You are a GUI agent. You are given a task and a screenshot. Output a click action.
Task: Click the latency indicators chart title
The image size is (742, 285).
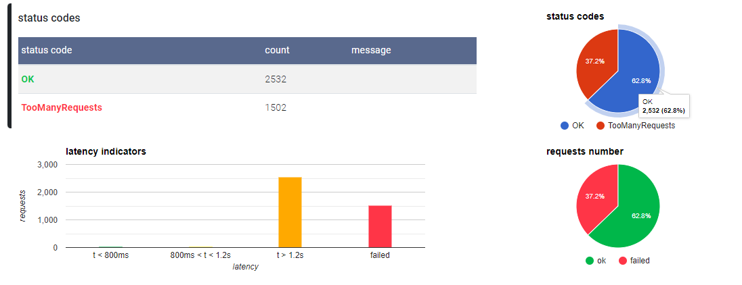pos(106,151)
